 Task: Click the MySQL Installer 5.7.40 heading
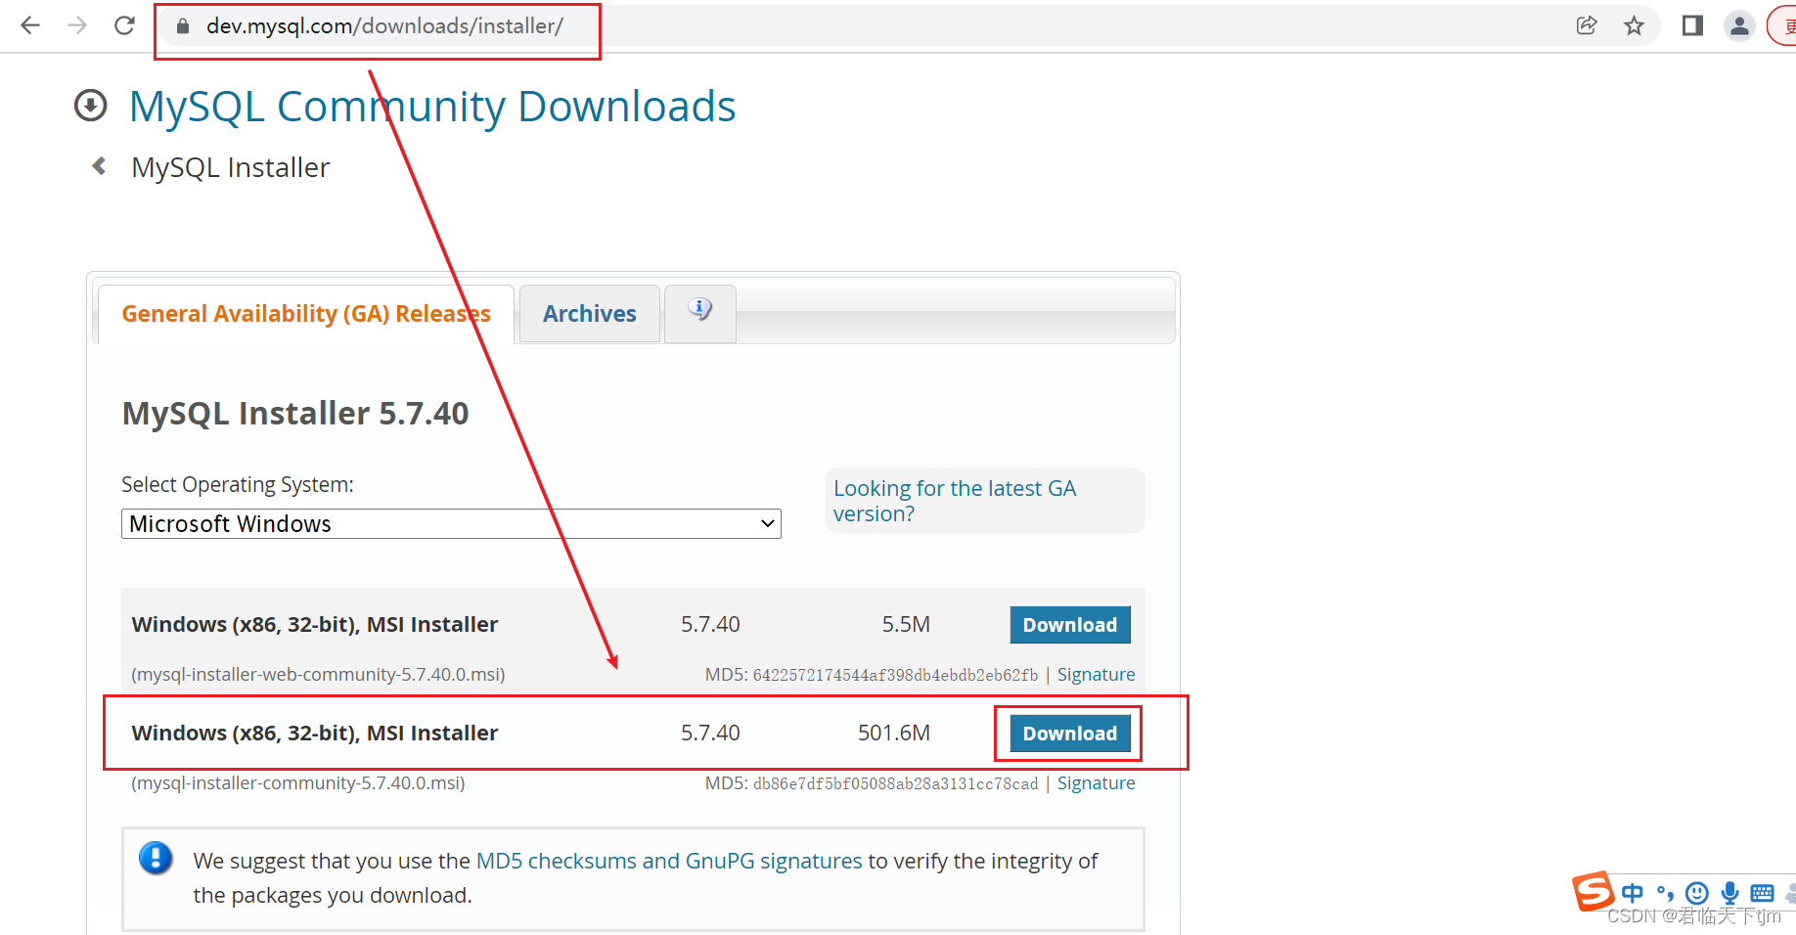(x=295, y=414)
